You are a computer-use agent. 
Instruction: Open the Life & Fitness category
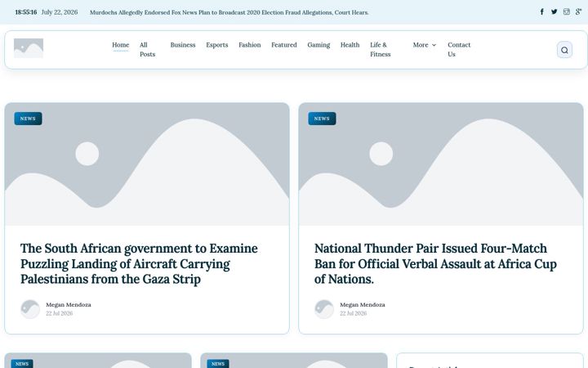(x=381, y=50)
